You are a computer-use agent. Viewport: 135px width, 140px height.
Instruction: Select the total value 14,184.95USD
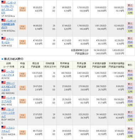click(x=100, y=50)
